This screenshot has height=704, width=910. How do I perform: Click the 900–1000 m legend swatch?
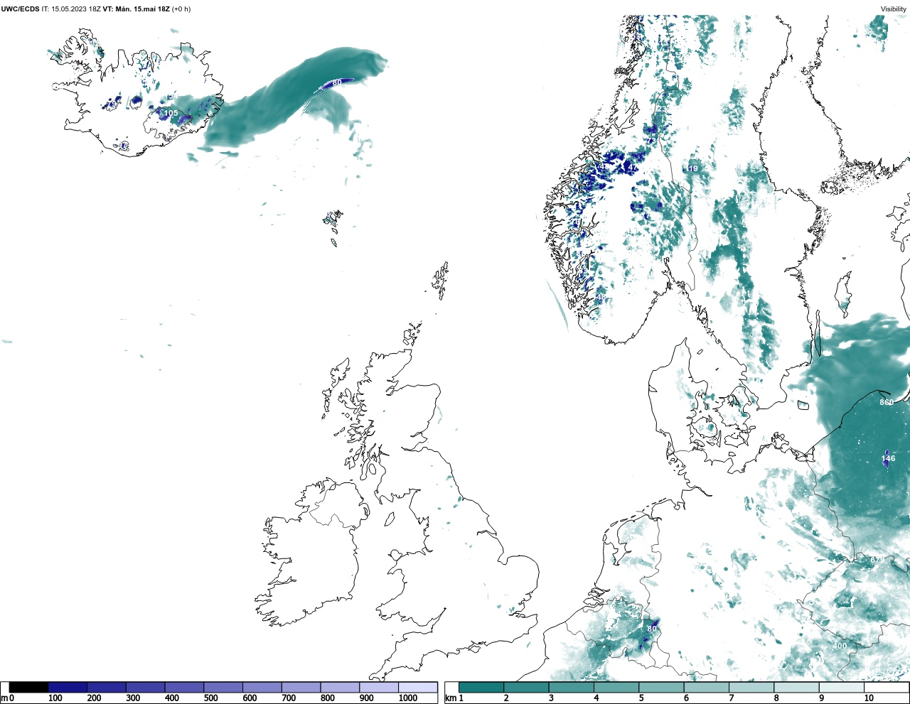(379, 687)
